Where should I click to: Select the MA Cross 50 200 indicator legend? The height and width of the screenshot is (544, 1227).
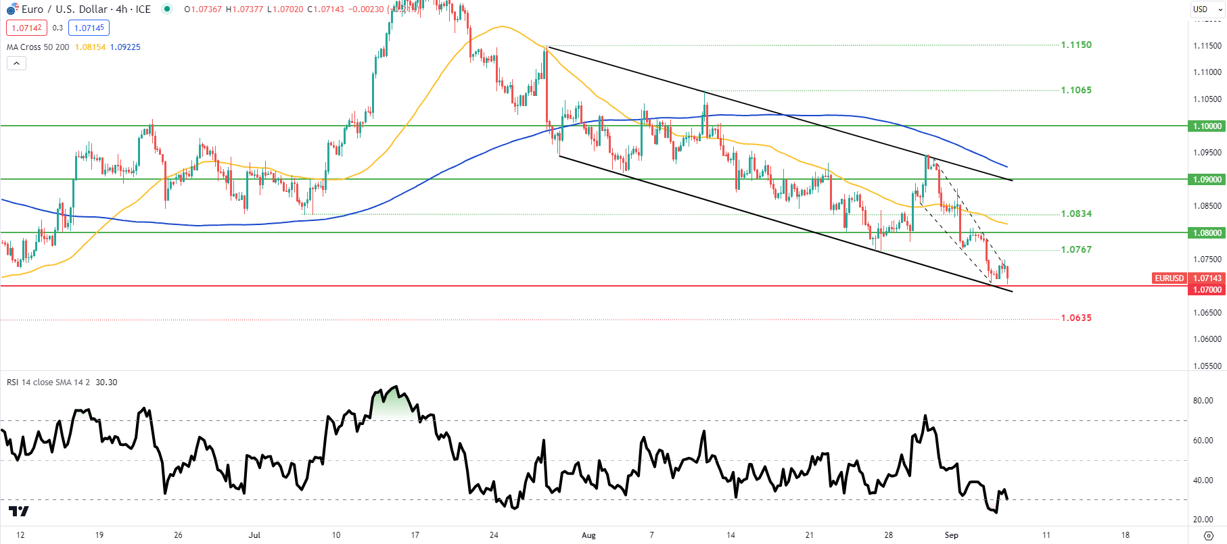pyautogui.click(x=38, y=47)
